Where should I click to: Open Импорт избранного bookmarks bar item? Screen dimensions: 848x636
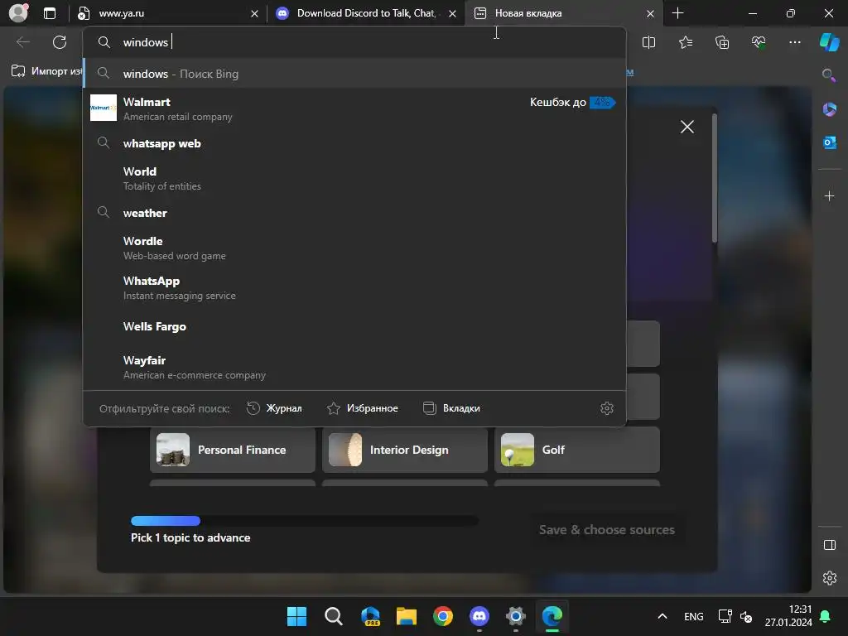coord(46,71)
